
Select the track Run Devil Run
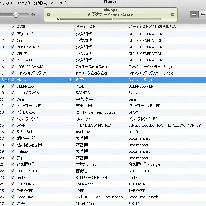coord(28,47)
